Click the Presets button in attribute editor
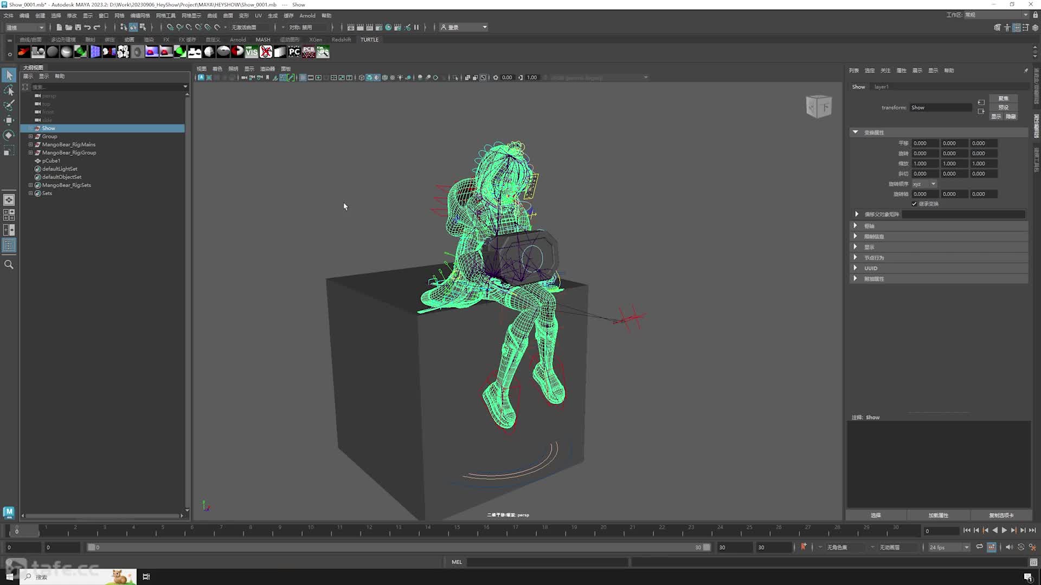This screenshot has height=585, width=1041. point(1004,107)
